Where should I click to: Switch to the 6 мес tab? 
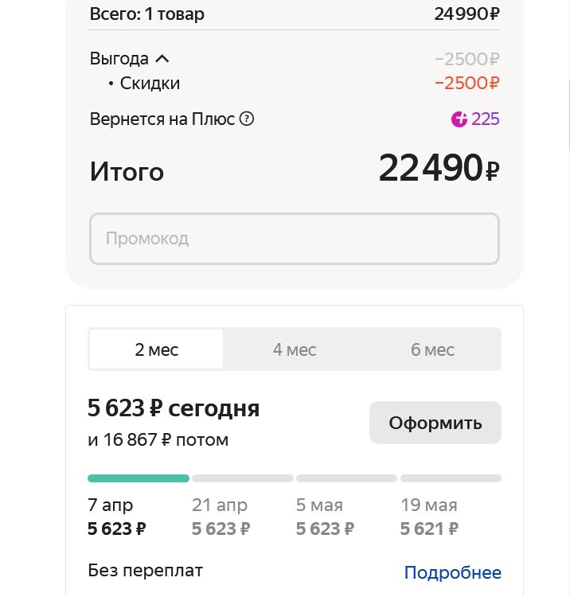click(432, 349)
